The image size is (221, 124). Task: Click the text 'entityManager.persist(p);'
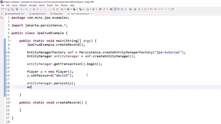pyautogui.click(x=51, y=83)
